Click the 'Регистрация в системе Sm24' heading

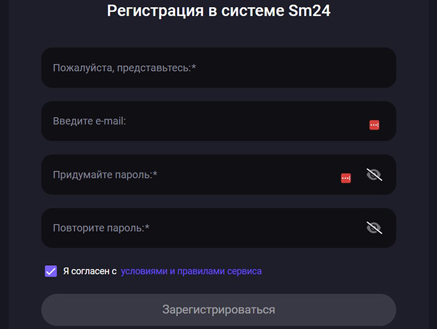point(218,11)
